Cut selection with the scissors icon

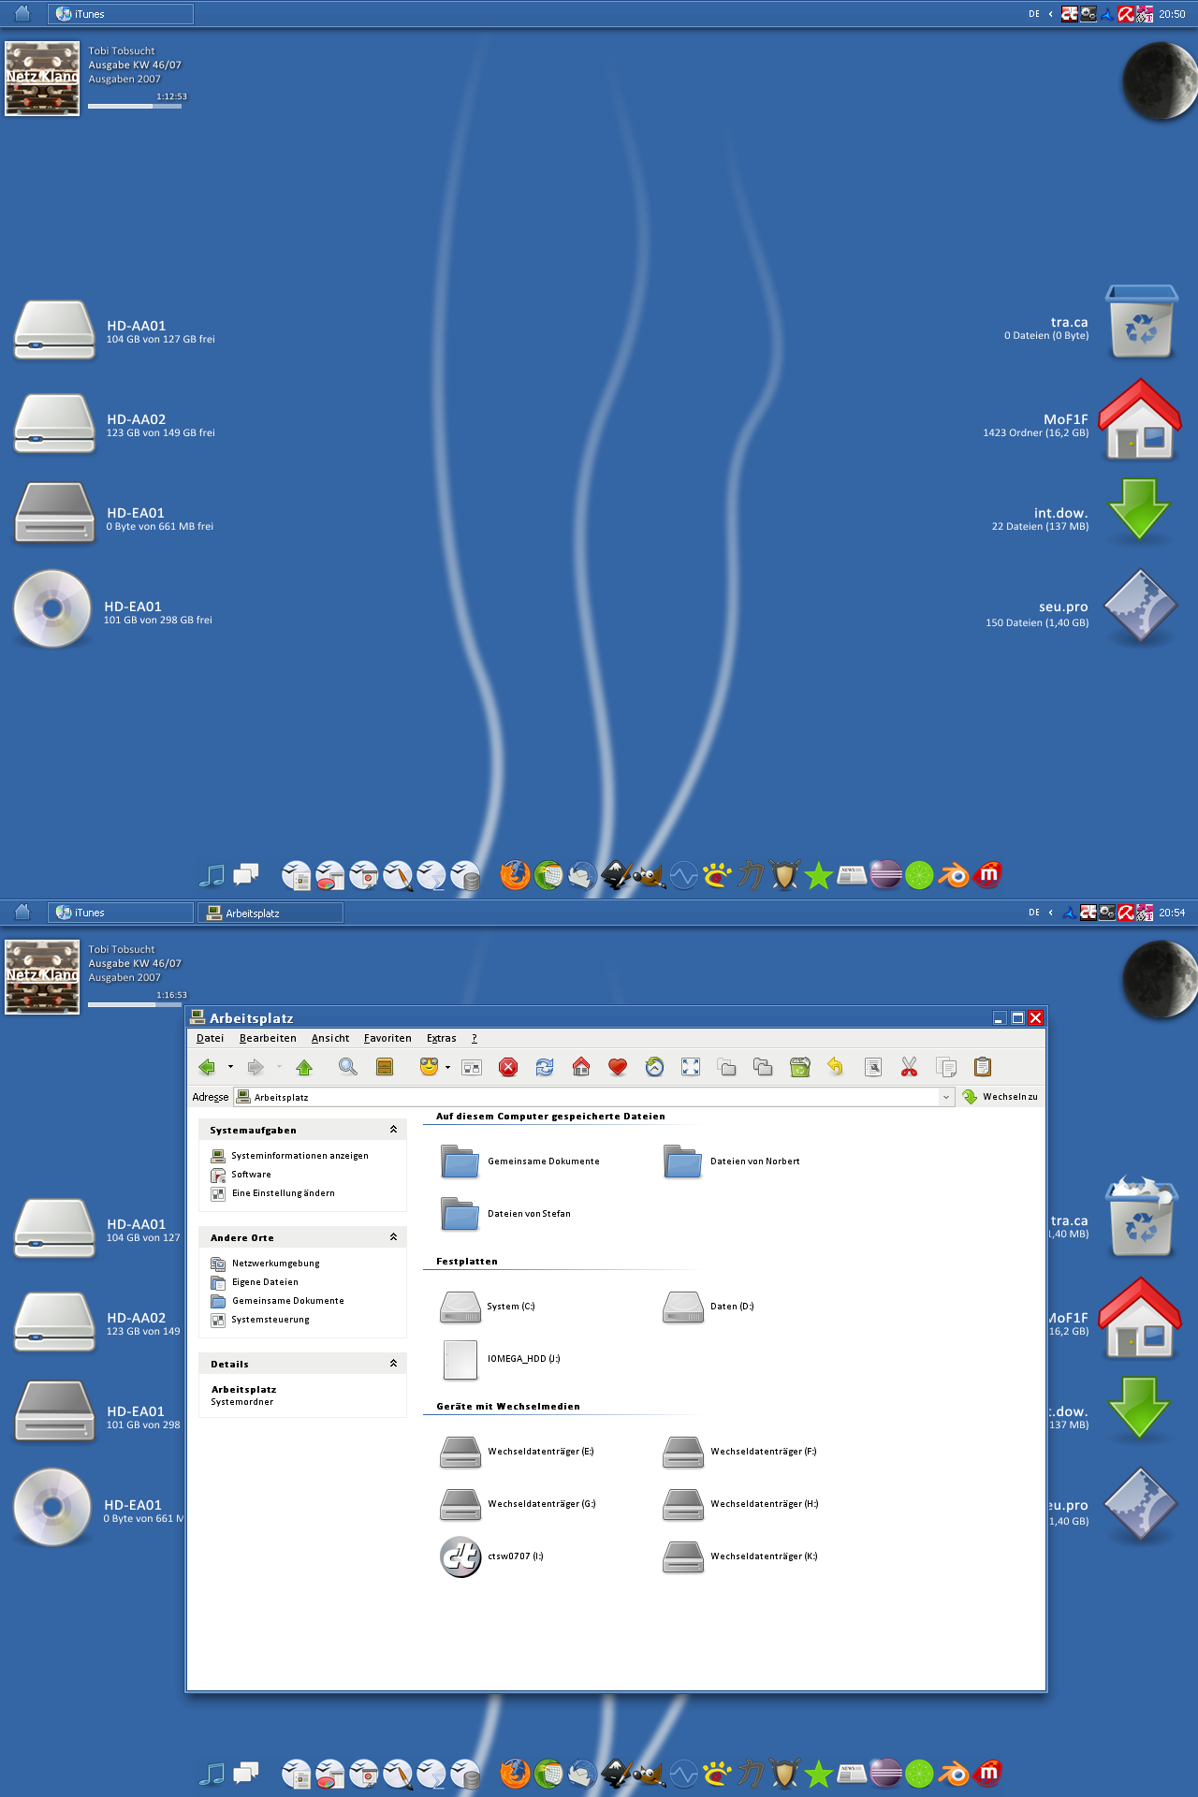tap(909, 1067)
